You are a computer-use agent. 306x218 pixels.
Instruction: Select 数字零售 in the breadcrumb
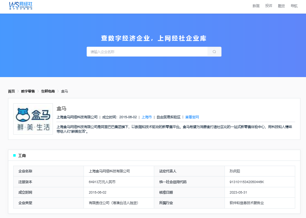pyautogui.click(x=28, y=91)
